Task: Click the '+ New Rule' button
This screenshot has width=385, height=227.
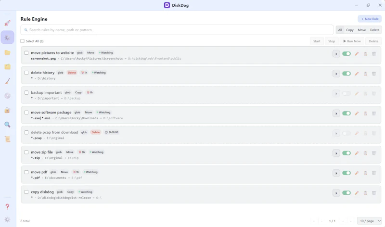Action: [x=370, y=19]
